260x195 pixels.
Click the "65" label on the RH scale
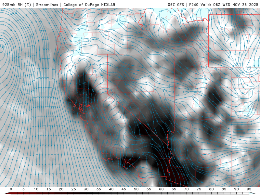(174, 189)
